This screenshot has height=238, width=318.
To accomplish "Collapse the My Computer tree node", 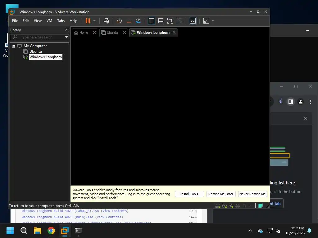I will (14, 46).
